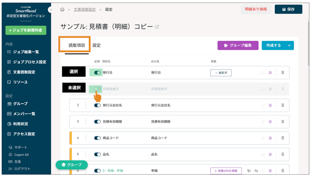Click the drag handle on 商品コード row
The width and height of the screenshot is (311, 177).
(x=283, y=138)
